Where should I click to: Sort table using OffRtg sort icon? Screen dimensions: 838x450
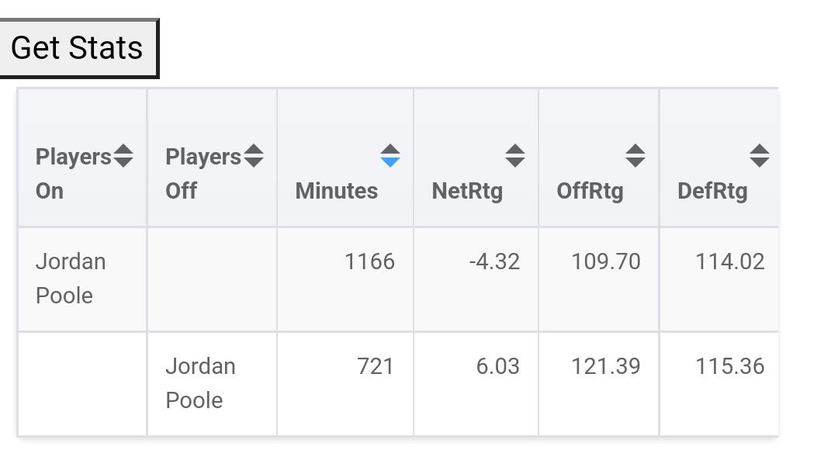pos(635,156)
